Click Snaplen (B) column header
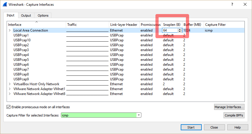This screenshot has height=134, width=252. coord(172,25)
